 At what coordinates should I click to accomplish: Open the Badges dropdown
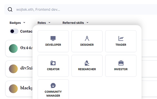click(x=17, y=23)
